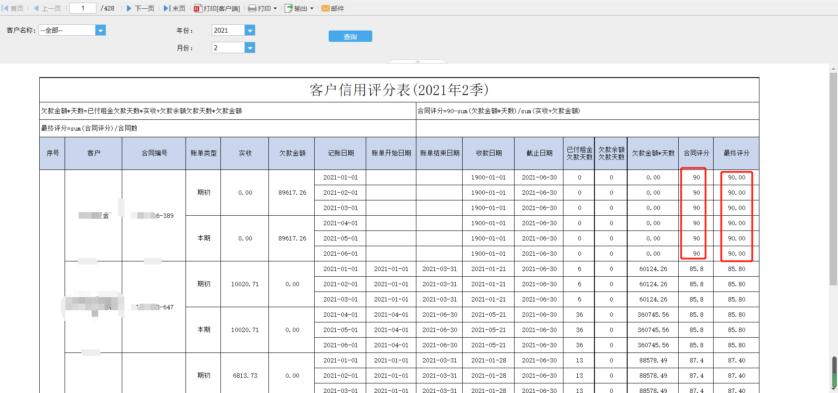Click the 打印[客户端] client print icon
The width and height of the screenshot is (838, 393).
coord(198,8)
